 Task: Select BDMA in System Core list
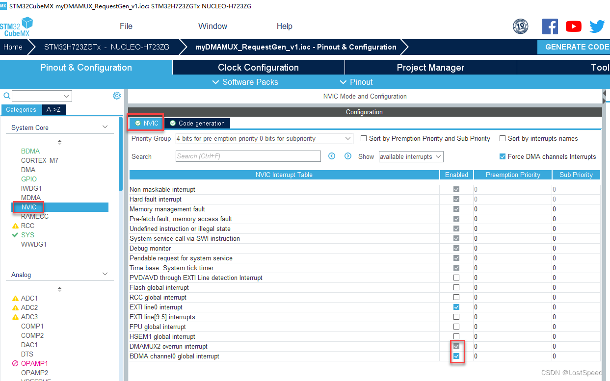click(x=30, y=151)
